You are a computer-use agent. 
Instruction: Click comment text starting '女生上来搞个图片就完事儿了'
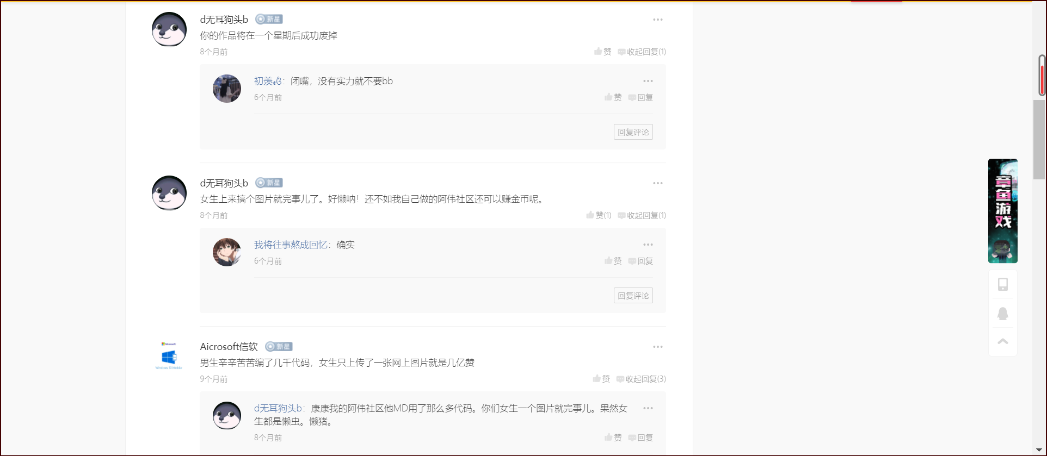(373, 199)
